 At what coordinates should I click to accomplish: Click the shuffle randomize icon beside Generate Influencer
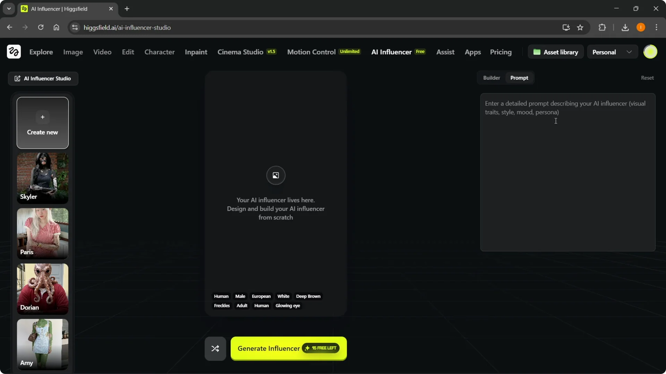(x=215, y=348)
